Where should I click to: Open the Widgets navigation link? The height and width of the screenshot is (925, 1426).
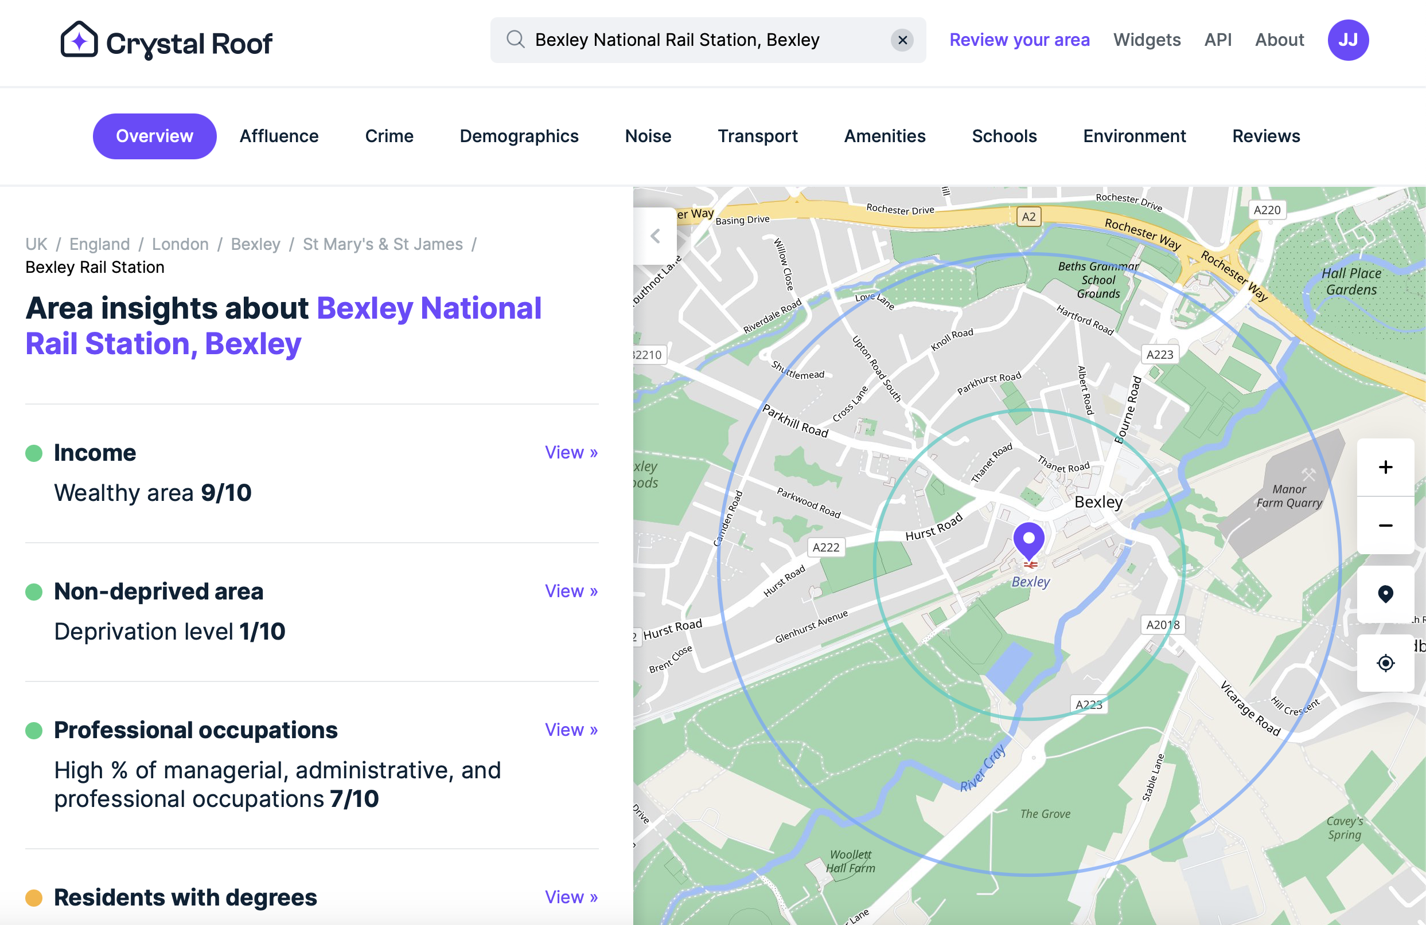click(1147, 40)
